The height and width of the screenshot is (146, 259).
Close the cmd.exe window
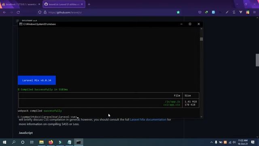199,24
